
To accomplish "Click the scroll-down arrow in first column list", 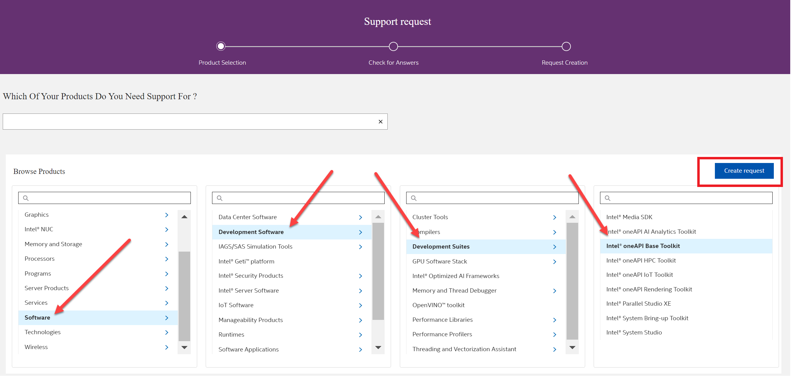I will [184, 347].
